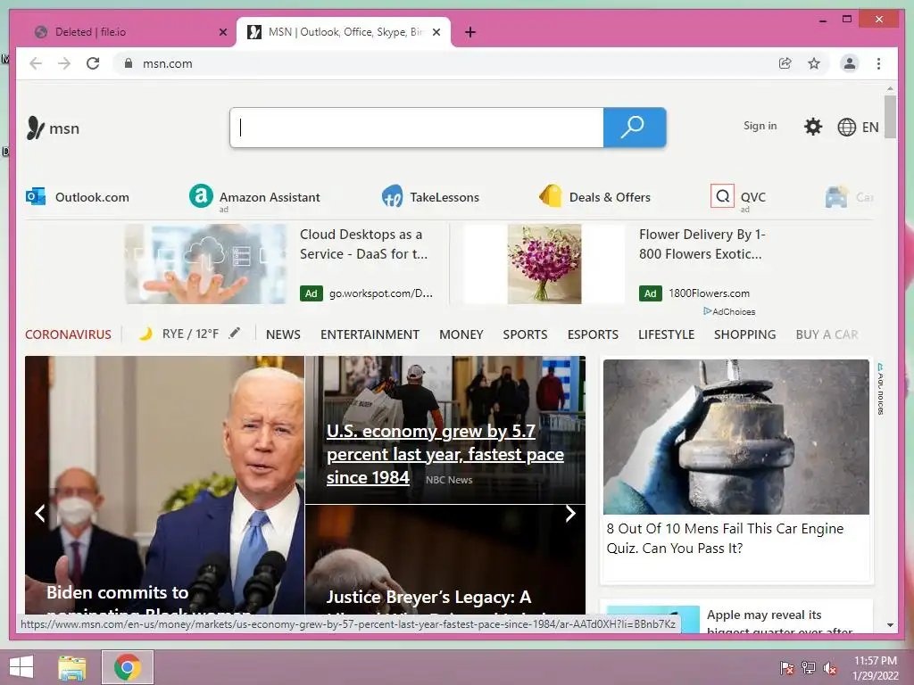Go to the MONEY section
Viewport: 914px width, 685px height.
[461, 334]
